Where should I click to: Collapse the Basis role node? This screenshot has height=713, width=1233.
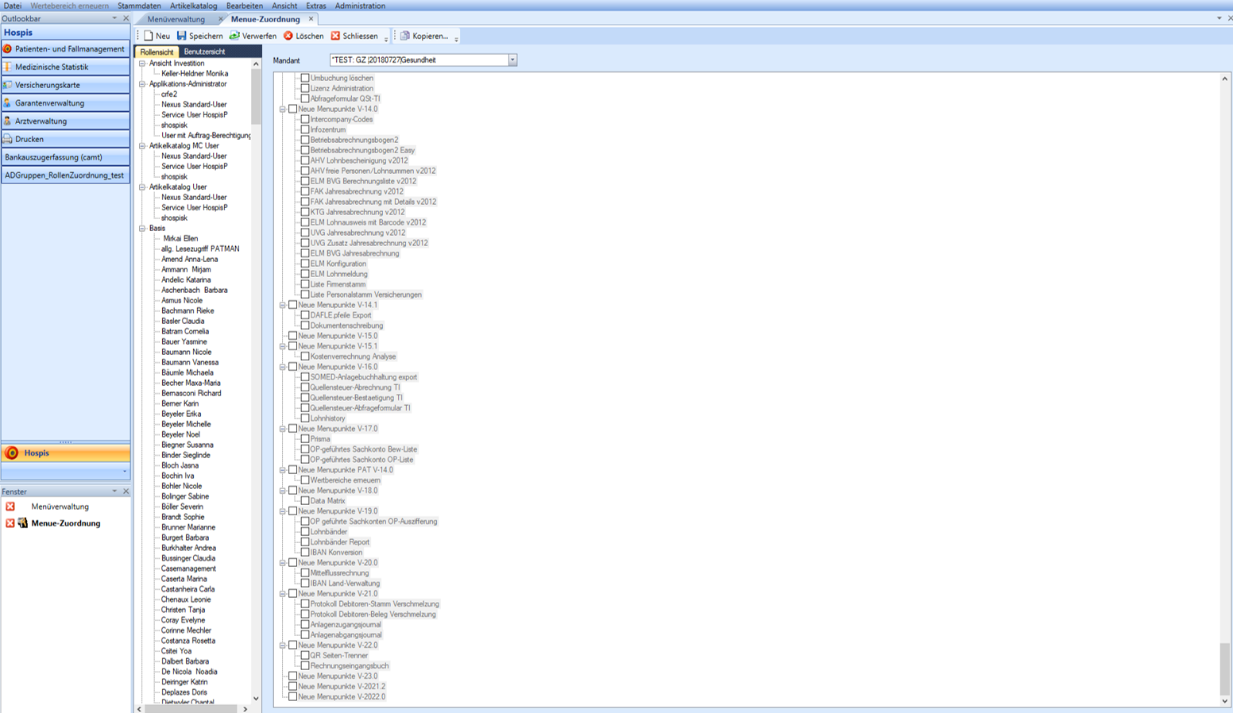143,229
